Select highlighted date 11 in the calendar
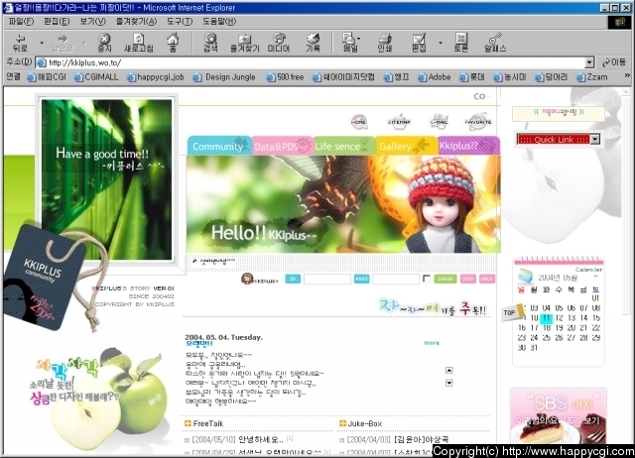This screenshot has height=458, width=635. 547,318
